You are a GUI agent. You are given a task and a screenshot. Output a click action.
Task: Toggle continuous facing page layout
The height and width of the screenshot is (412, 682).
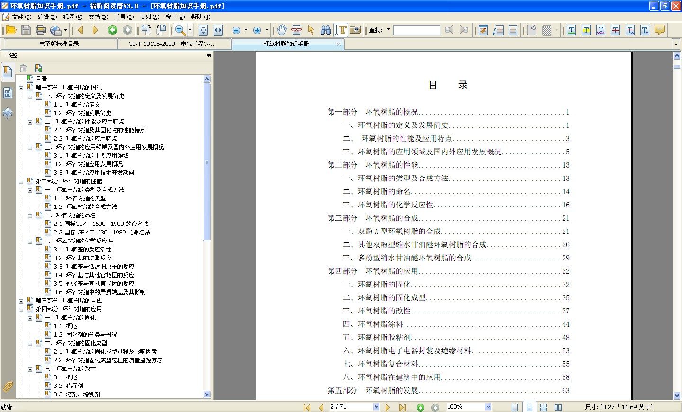tap(558, 406)
